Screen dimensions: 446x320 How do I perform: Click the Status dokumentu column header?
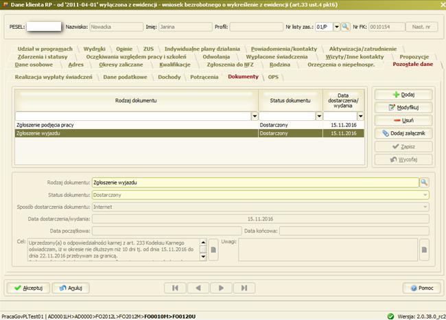pyautogui.click(x=290, y=100)
